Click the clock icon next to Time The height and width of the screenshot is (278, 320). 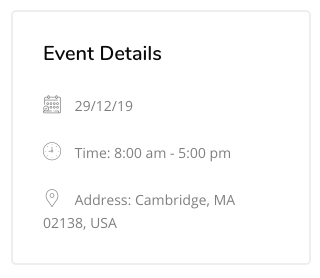(52, 151)
